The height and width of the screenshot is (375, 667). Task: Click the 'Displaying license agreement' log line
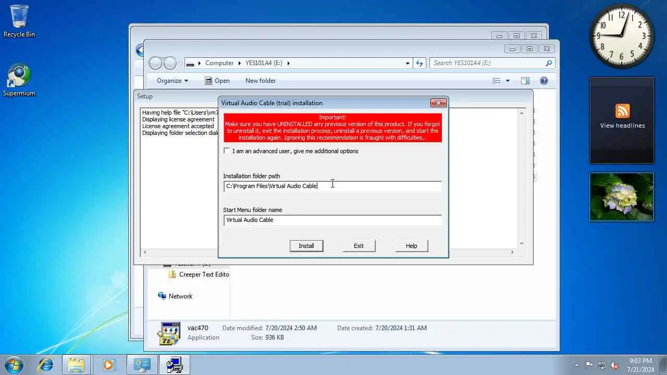click(x=178, y=119)
